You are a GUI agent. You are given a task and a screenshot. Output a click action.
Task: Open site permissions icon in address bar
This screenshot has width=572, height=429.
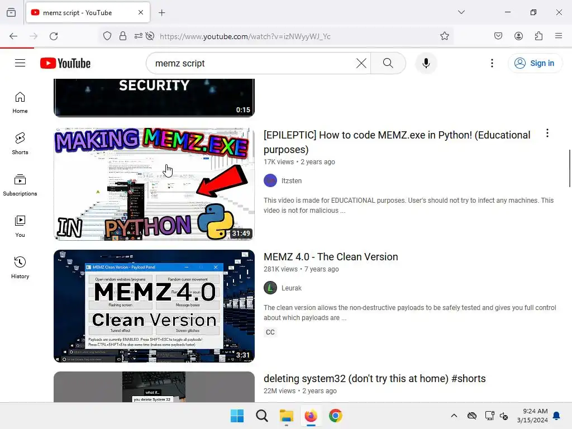(139, 36)
